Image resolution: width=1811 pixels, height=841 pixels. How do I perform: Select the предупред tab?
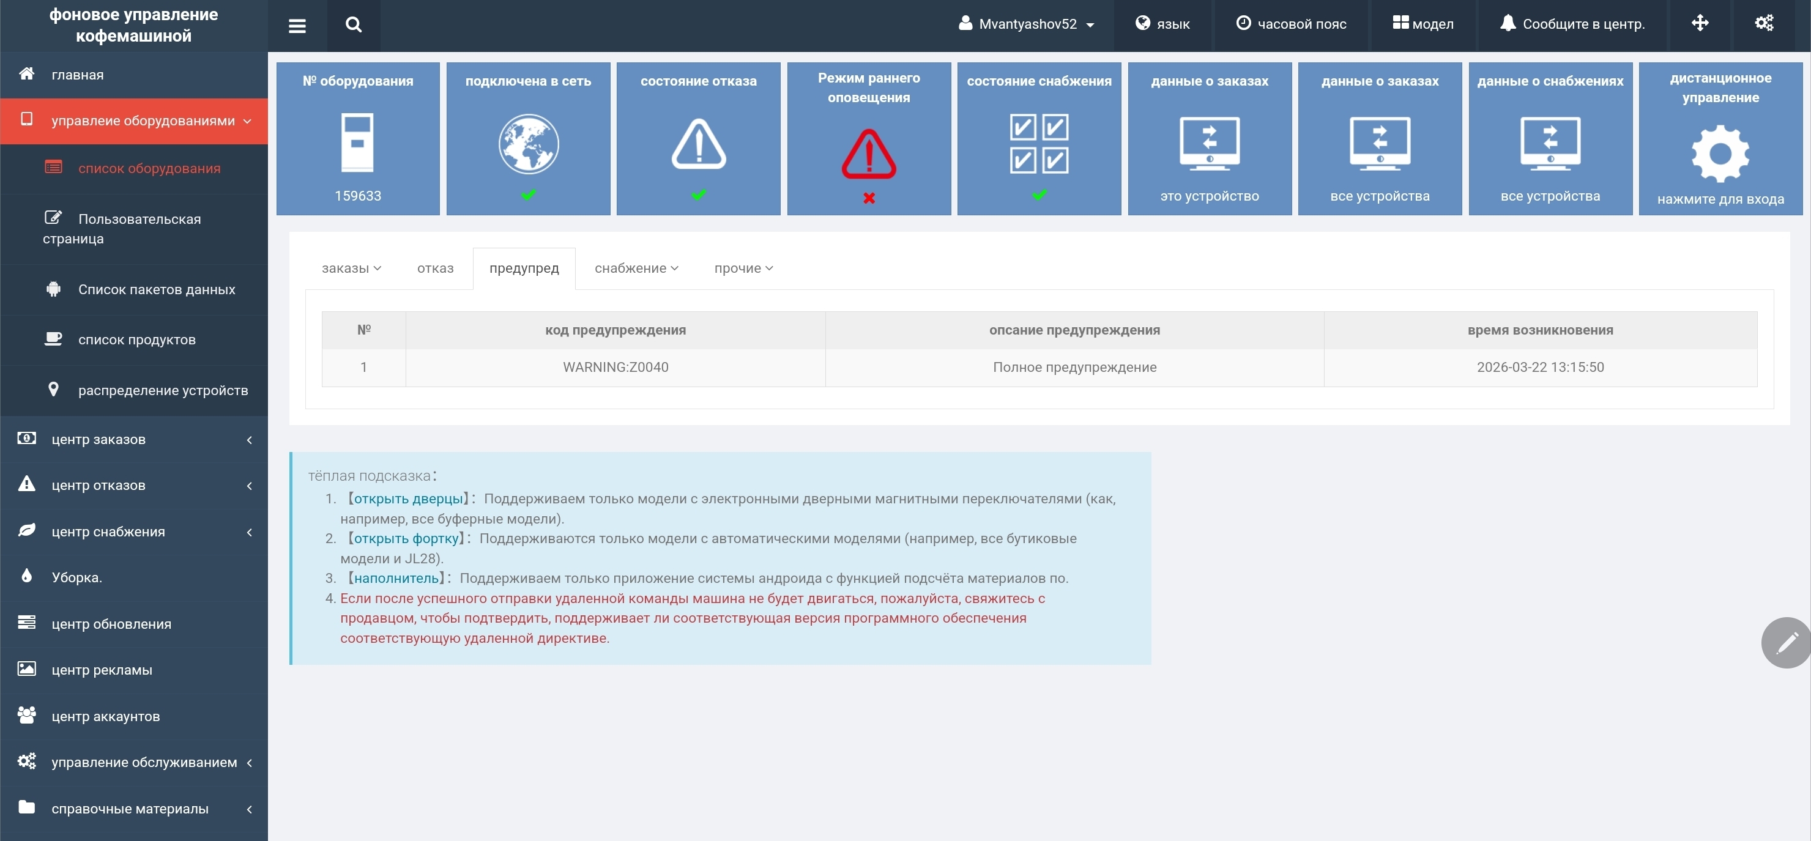524,269
